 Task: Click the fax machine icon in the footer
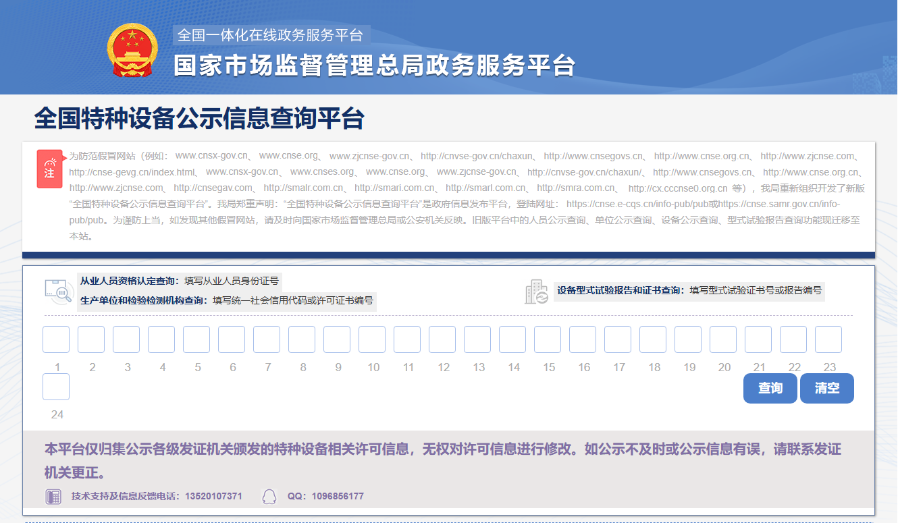point(53,495)
